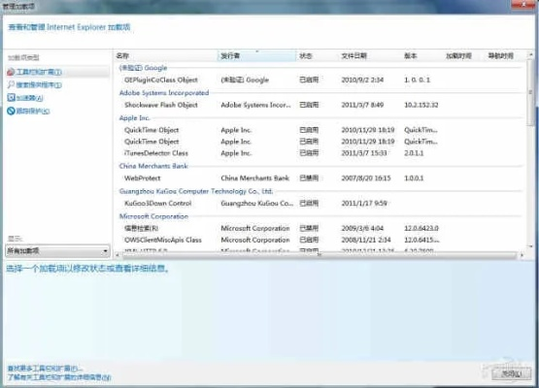
Task: Sort by the 状态 column header
Action: click(x=317, y=55)
